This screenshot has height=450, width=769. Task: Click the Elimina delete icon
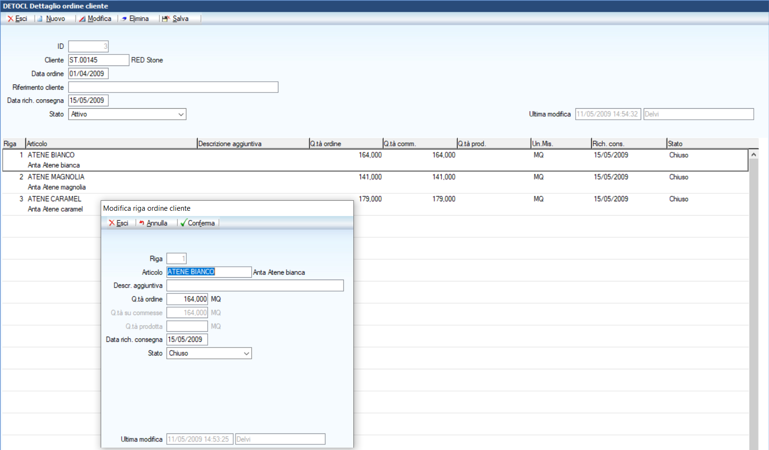[x=124, y=19]
